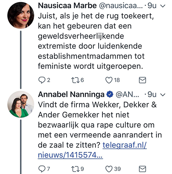Open Annabel Nanninga's profile picture

pyautogui.click(x=21, y=104)
